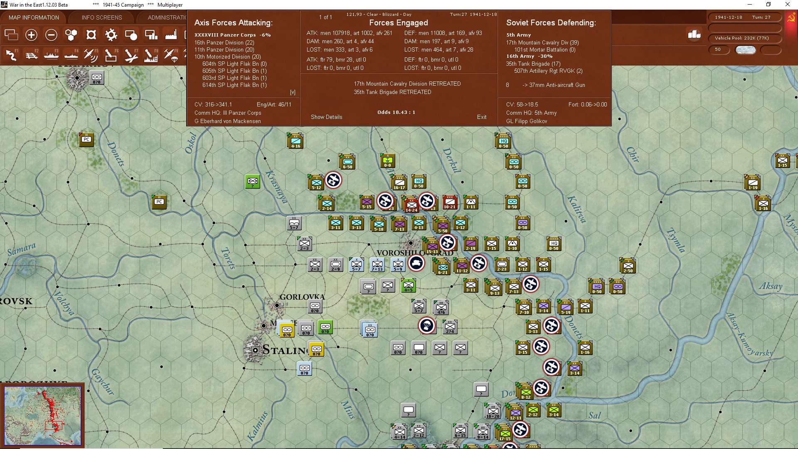Select the F9 air transport mode icon
Screen dimensions: 798x449
(x=171, y=55)
